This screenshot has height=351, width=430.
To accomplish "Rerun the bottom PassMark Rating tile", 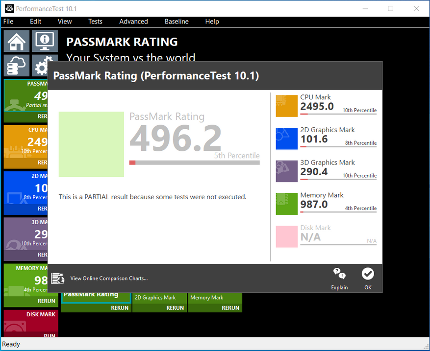I will tap(120, 308).
